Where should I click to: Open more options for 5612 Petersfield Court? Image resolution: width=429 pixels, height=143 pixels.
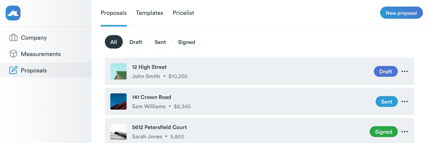(404, 132)
